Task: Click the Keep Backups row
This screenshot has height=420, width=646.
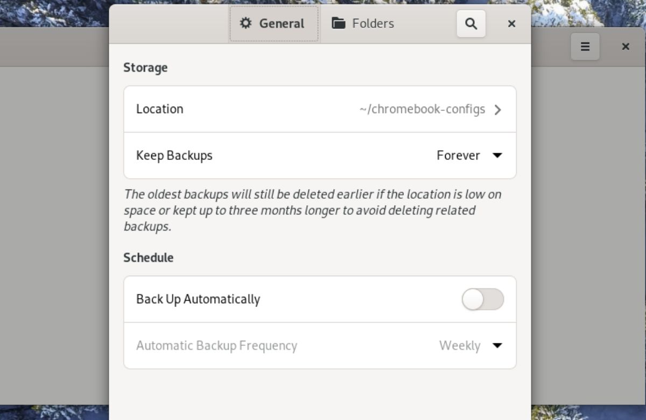Action: [320, 156]
